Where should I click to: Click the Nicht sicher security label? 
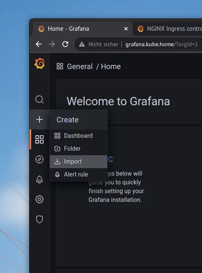[x=103, y=44]
